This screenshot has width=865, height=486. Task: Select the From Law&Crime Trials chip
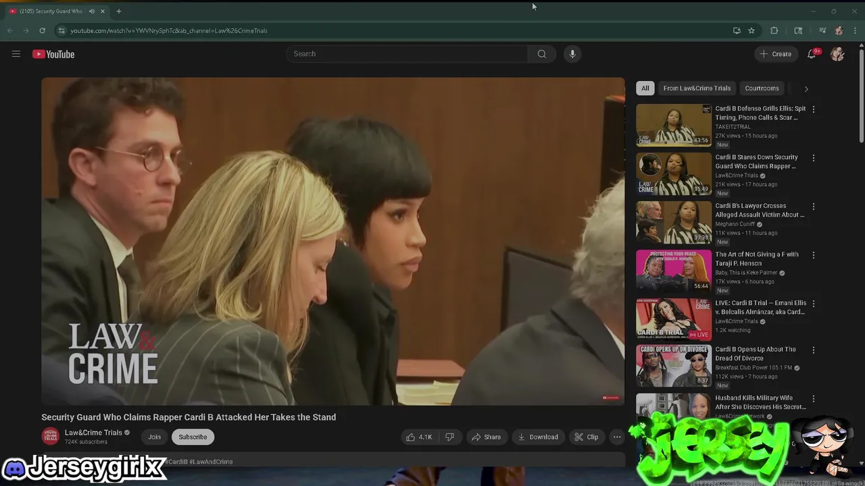pyautogui.click(x=697, y=88)
